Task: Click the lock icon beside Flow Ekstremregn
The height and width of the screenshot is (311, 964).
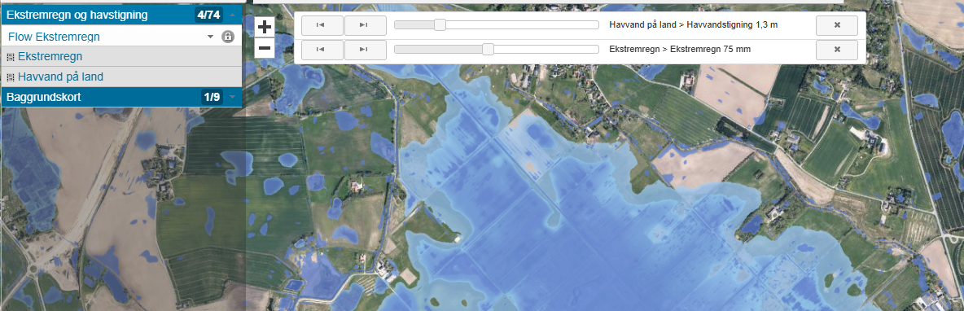Action: (227, 37)
